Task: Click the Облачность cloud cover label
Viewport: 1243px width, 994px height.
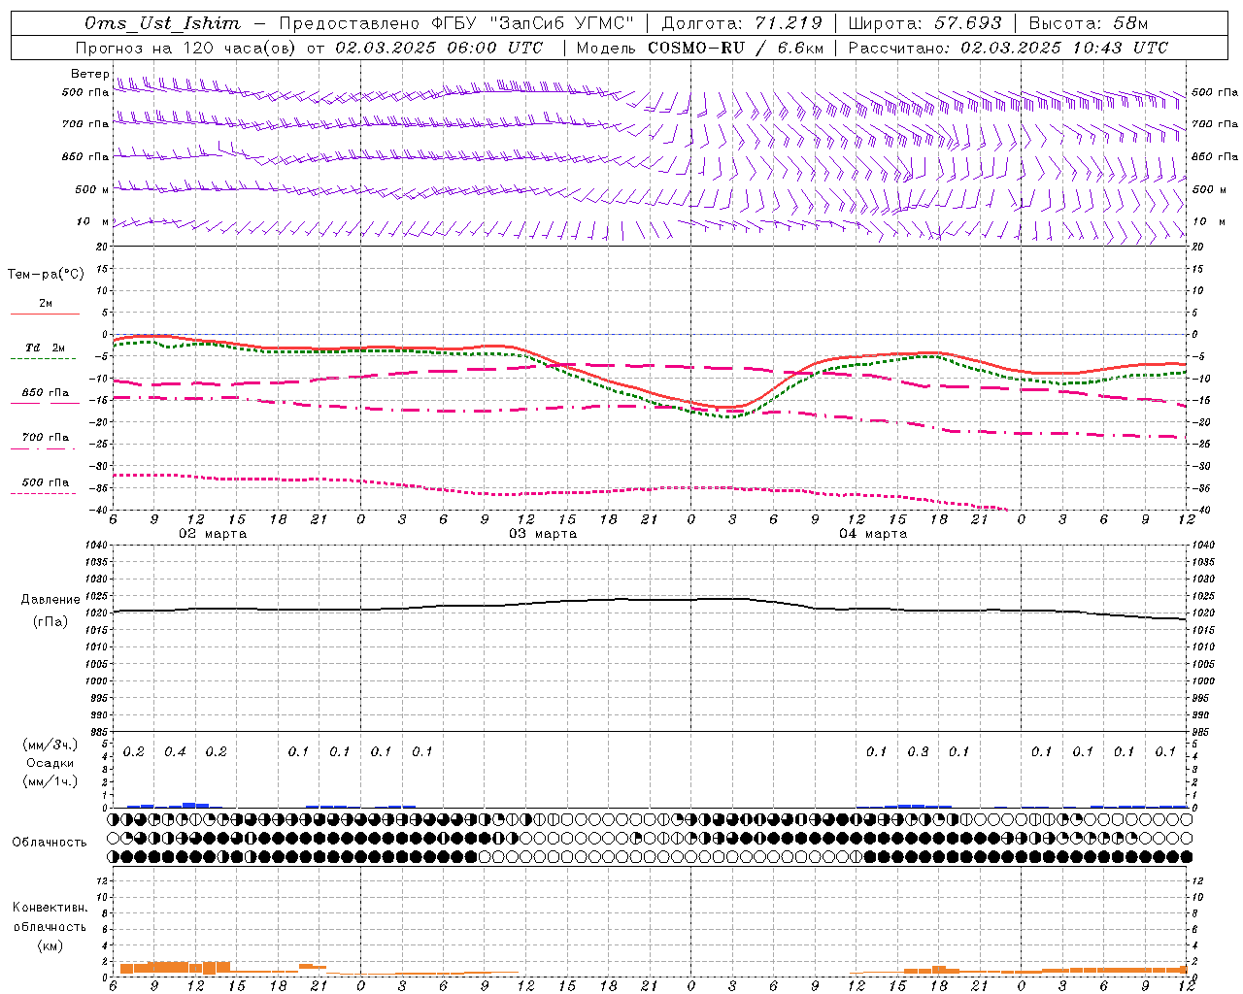Action: pyautogui.click(x=50, y=843)
